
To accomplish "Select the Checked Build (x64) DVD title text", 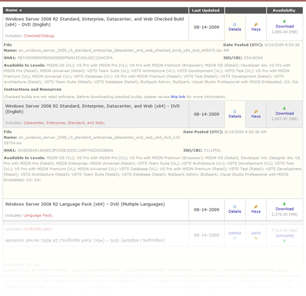I will point(94,22).
